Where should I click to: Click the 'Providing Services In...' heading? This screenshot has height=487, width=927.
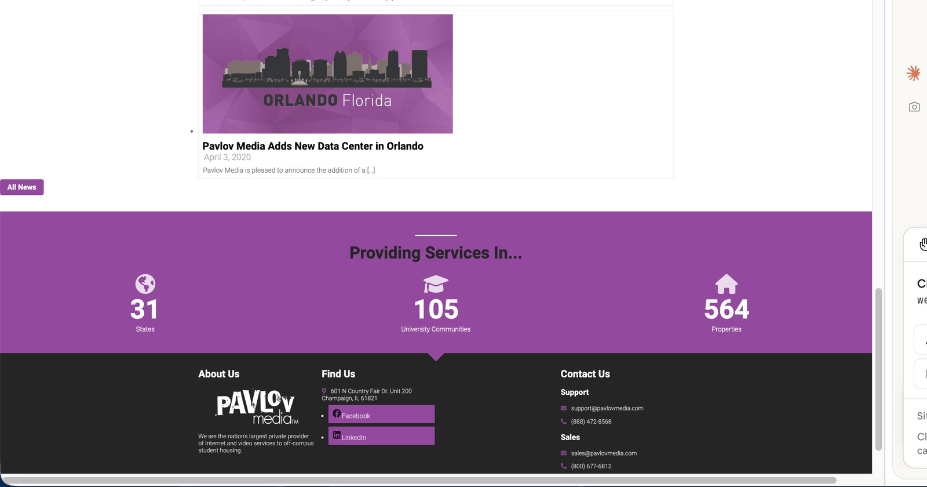point(436,253)
